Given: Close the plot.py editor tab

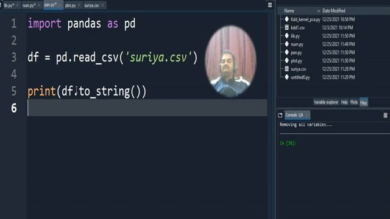Looking at the screenshot, I should click(79, 5).
